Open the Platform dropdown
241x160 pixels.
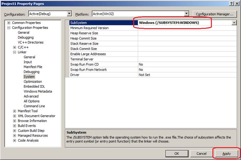187,14
